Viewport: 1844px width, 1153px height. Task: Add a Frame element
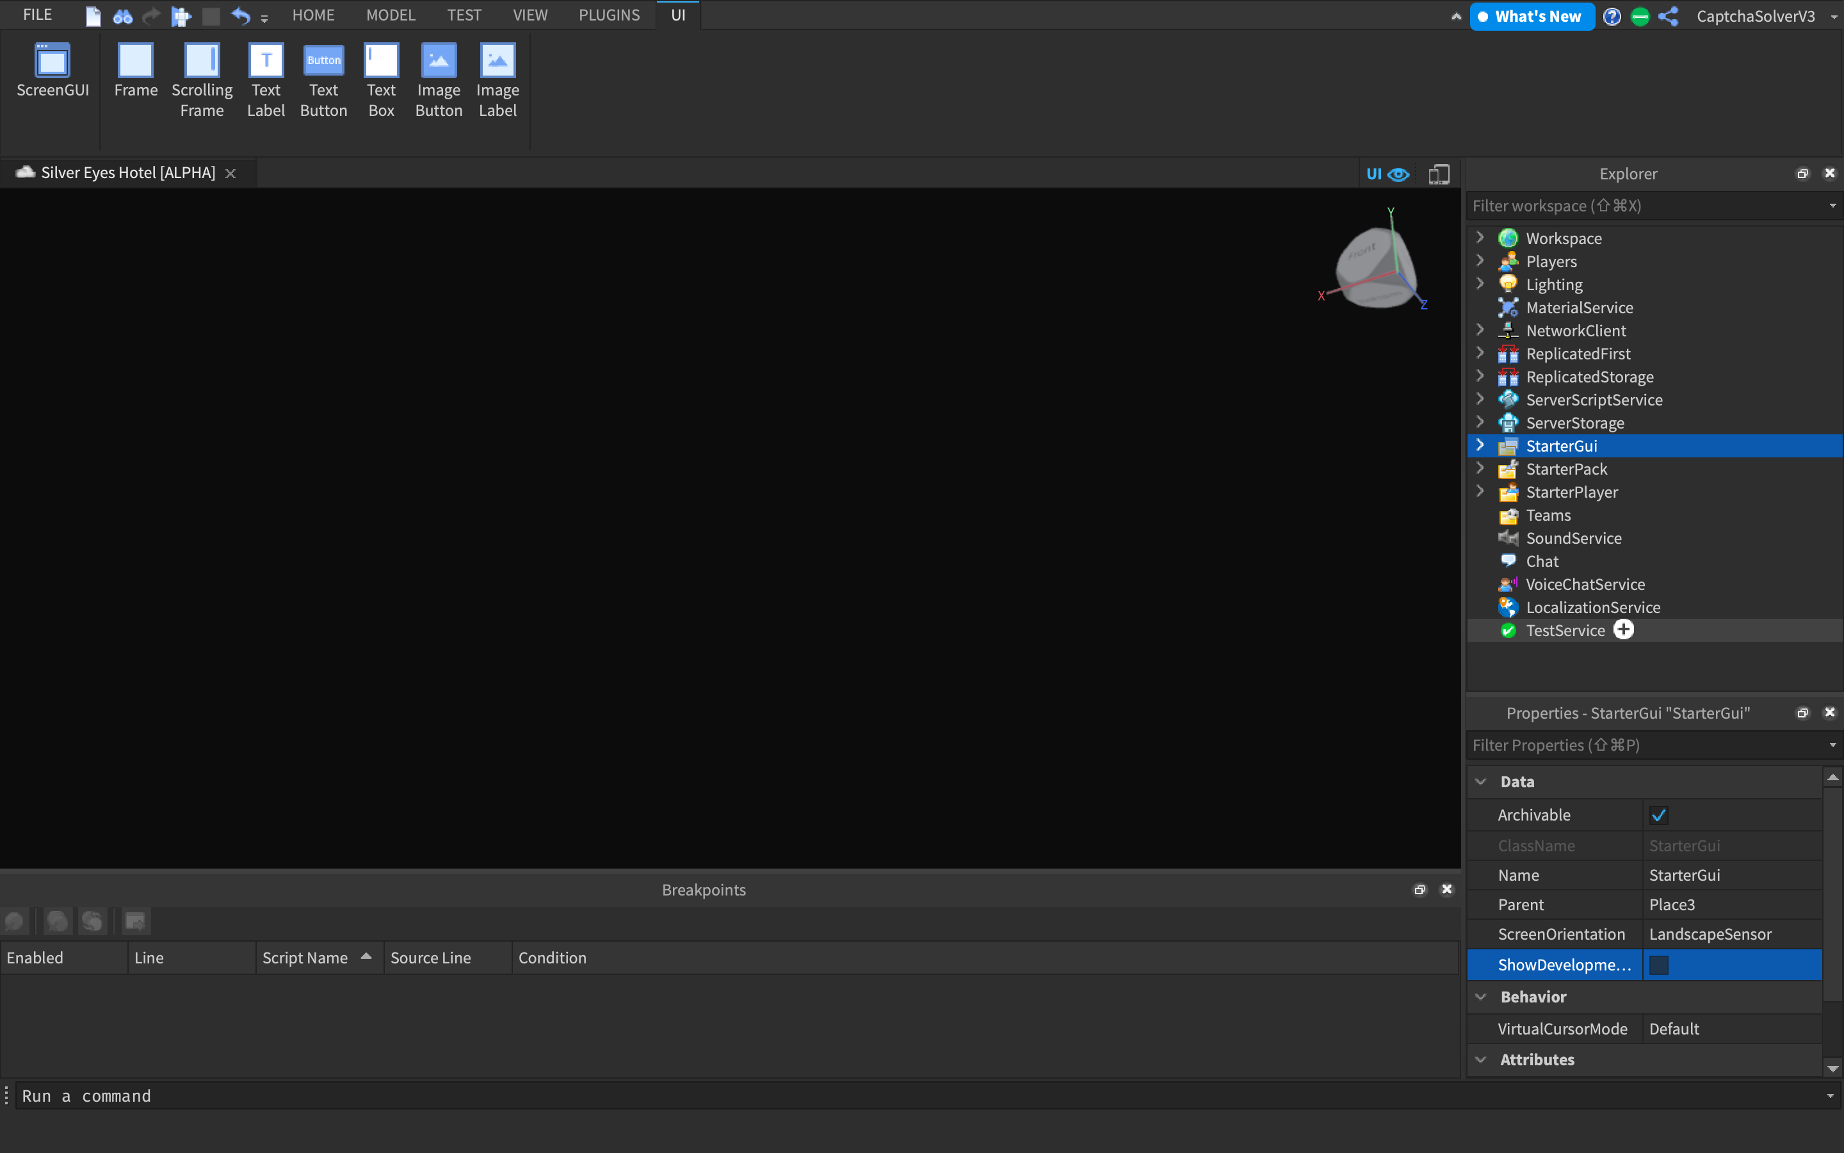pos(136,70)
